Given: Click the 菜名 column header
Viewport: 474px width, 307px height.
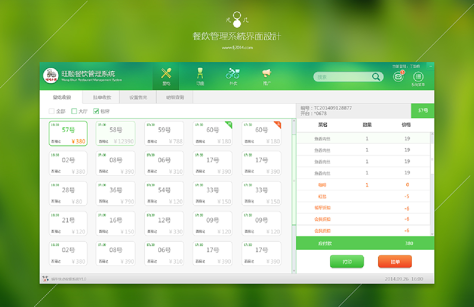Looking at the screenshot, I should pos(323,125).
